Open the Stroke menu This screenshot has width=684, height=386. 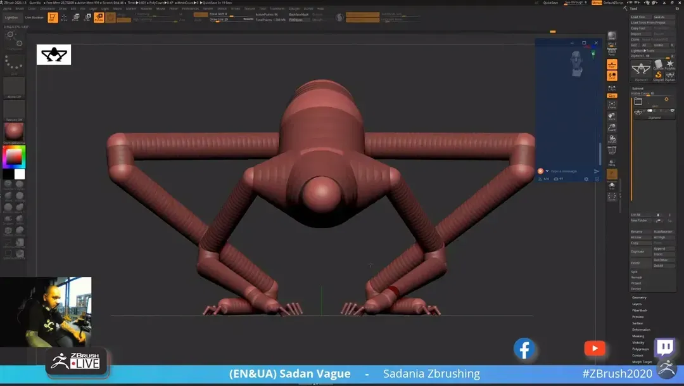click(x=236, y=9)
